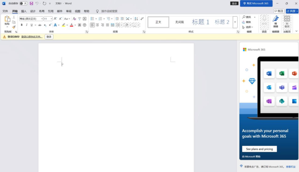Open the phonetic guide (wén) tool

pos(79,19)
